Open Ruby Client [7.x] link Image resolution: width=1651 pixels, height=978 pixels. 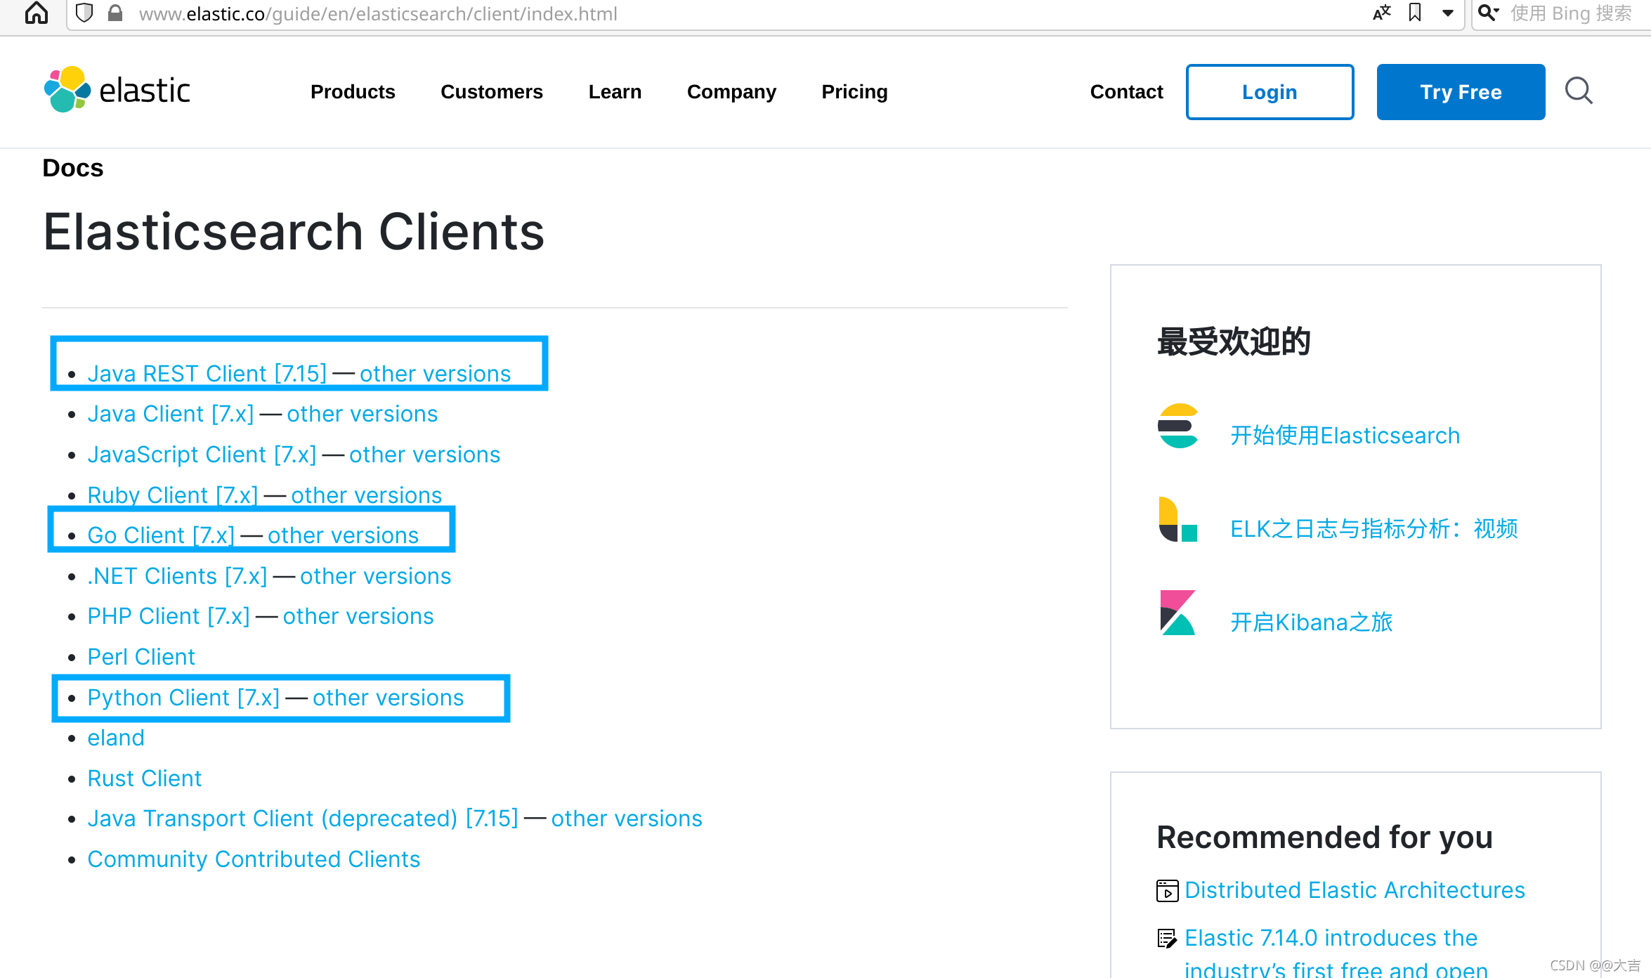pyautogui.click(x=172, y=495)
